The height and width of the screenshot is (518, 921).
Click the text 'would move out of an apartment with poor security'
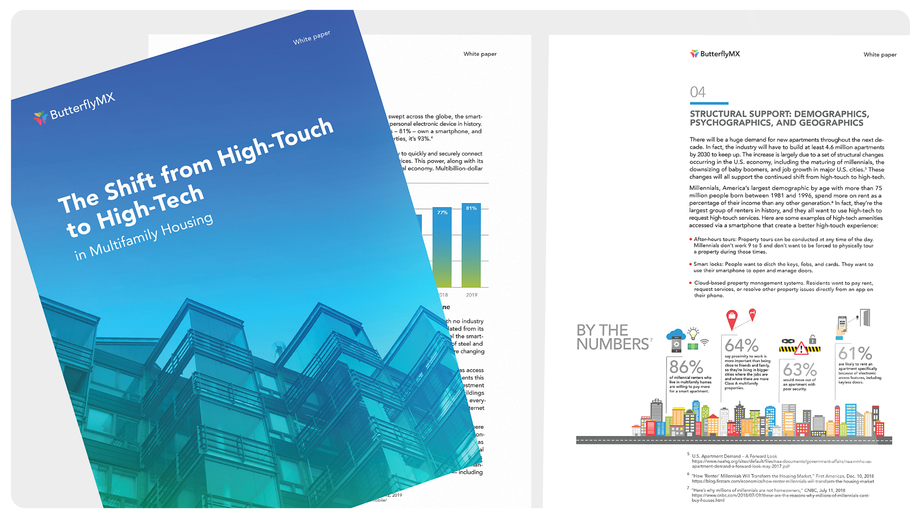coord(799,384)
